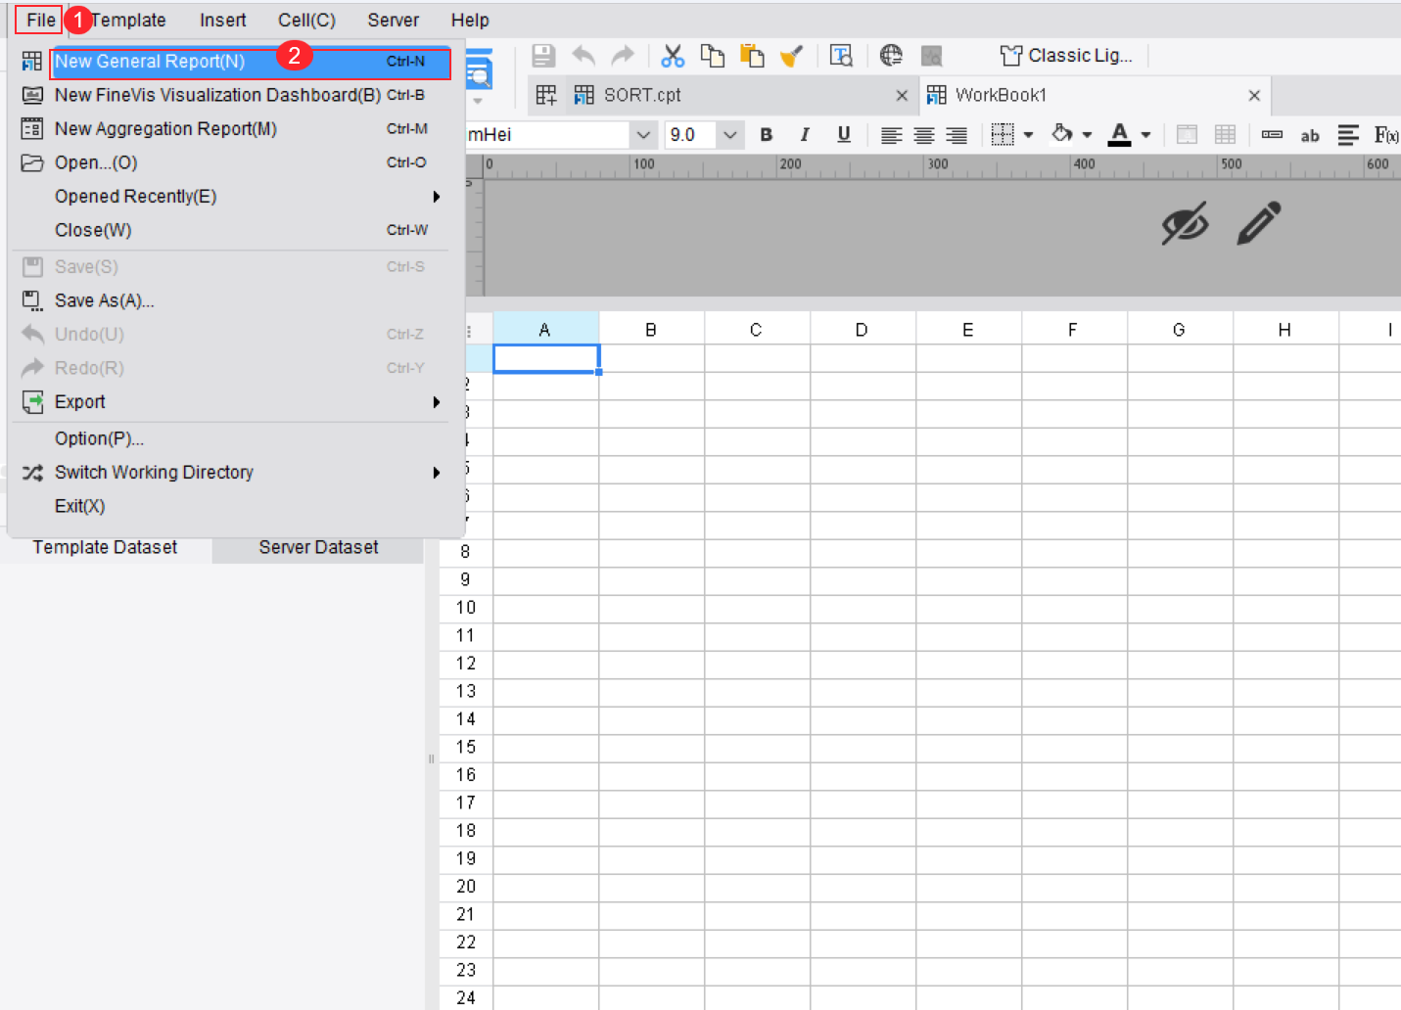
Task: Switch to the Server Dataset tab
Action: point(318,547)
